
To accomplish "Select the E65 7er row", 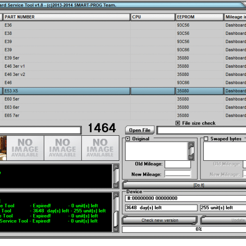I will 123,116.
